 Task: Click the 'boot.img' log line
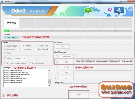[12, 77]
